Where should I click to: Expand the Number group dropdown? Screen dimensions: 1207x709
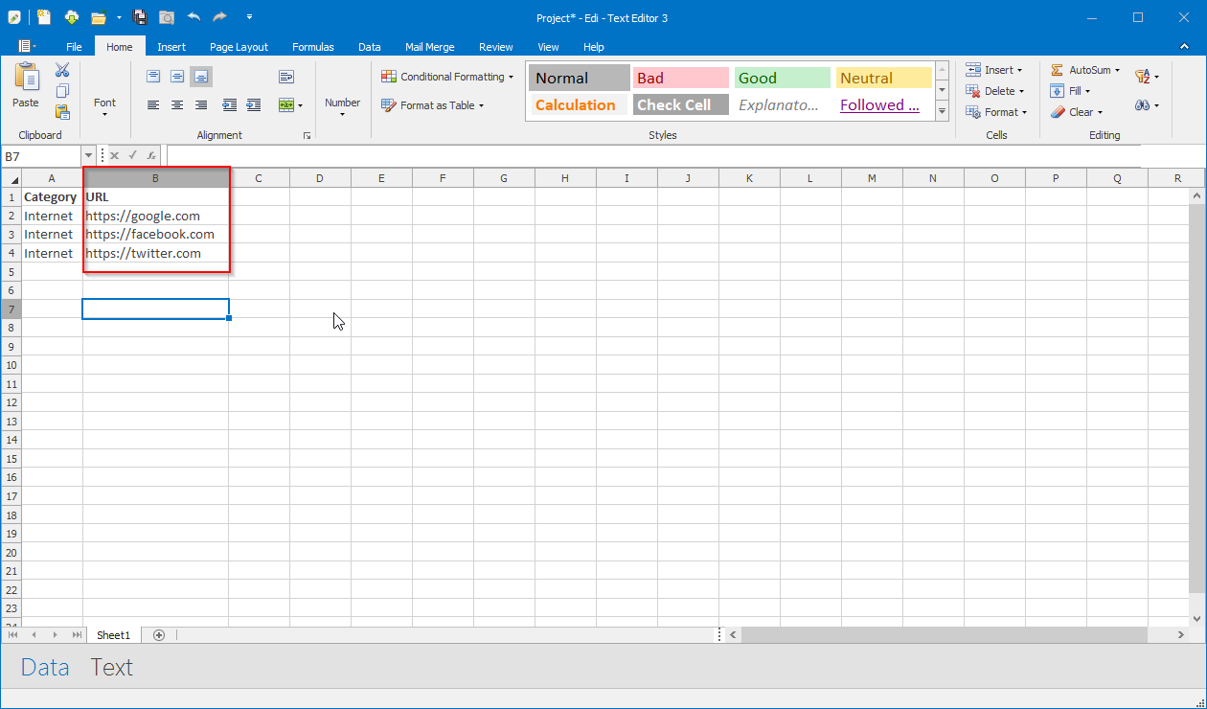click(342, 107)
